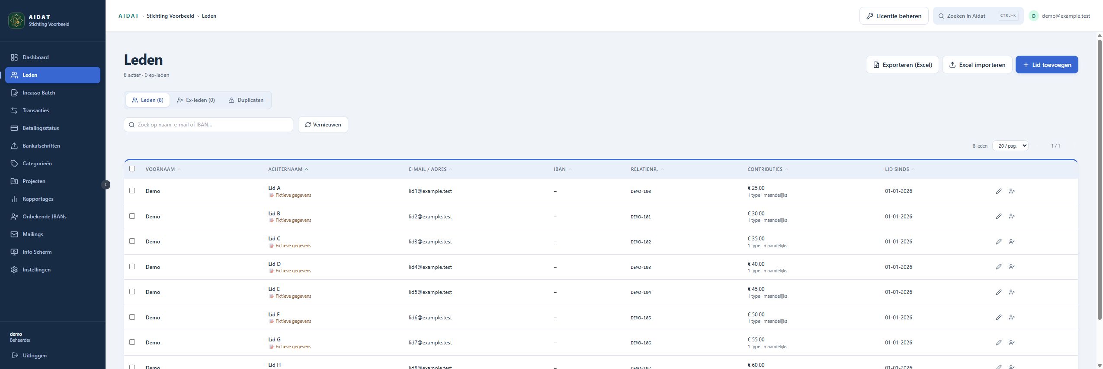
Task: Click the Lid toevoegen button
Action: point(1047,65)
